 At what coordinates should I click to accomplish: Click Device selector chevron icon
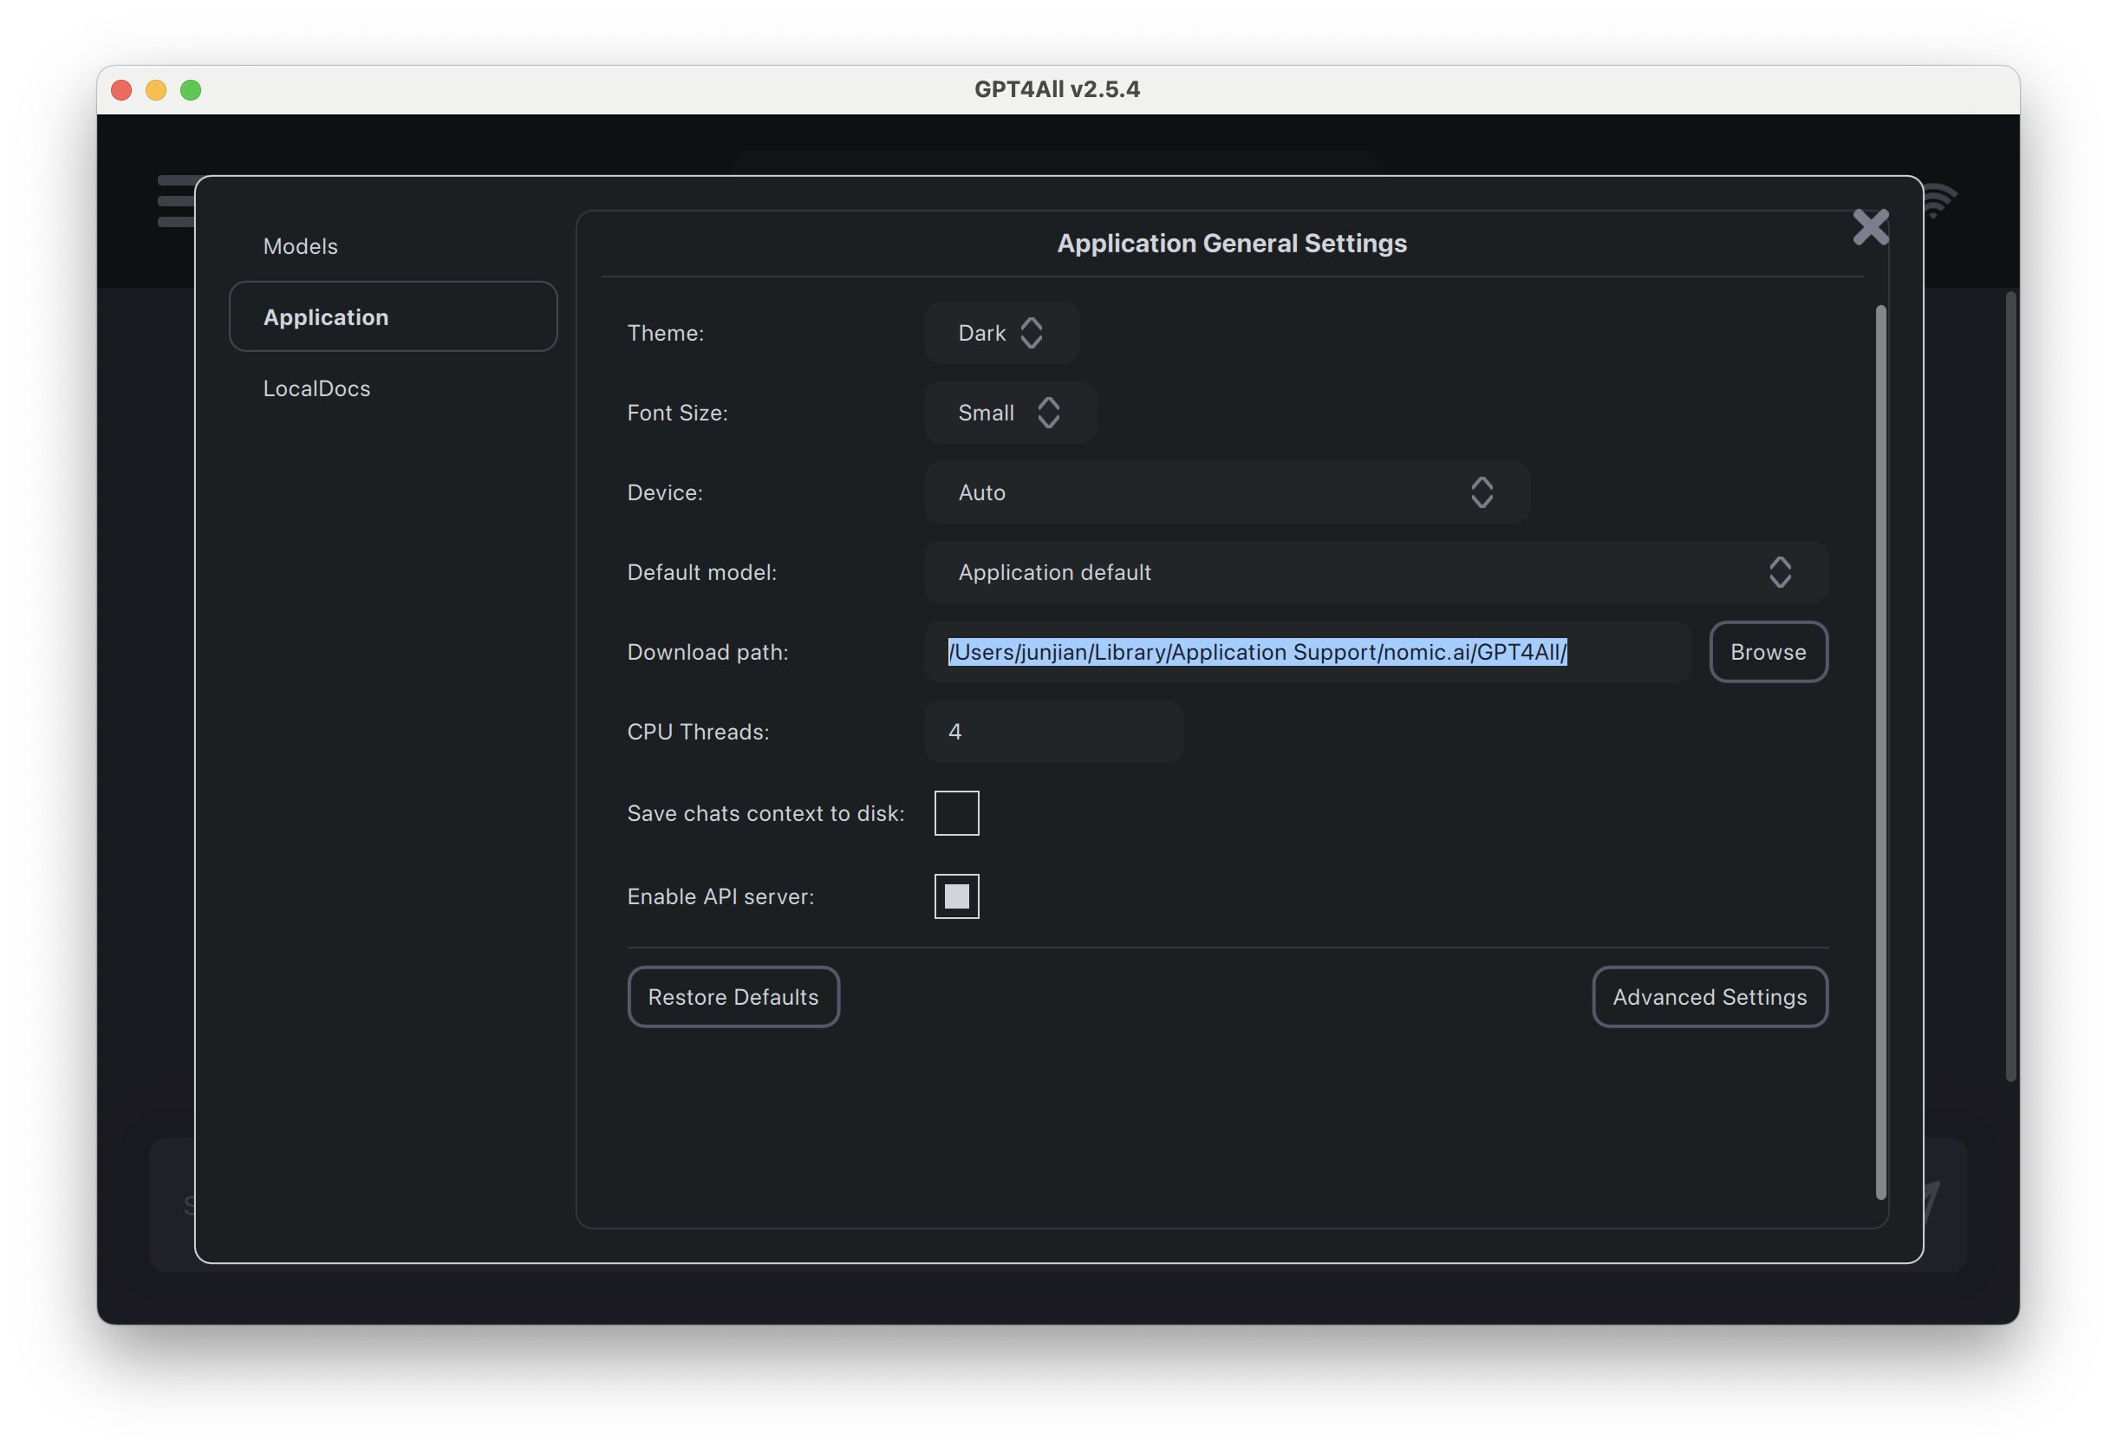click(1482, 492)
